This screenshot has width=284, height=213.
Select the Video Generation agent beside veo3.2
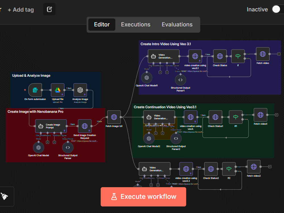click(154, 169)
